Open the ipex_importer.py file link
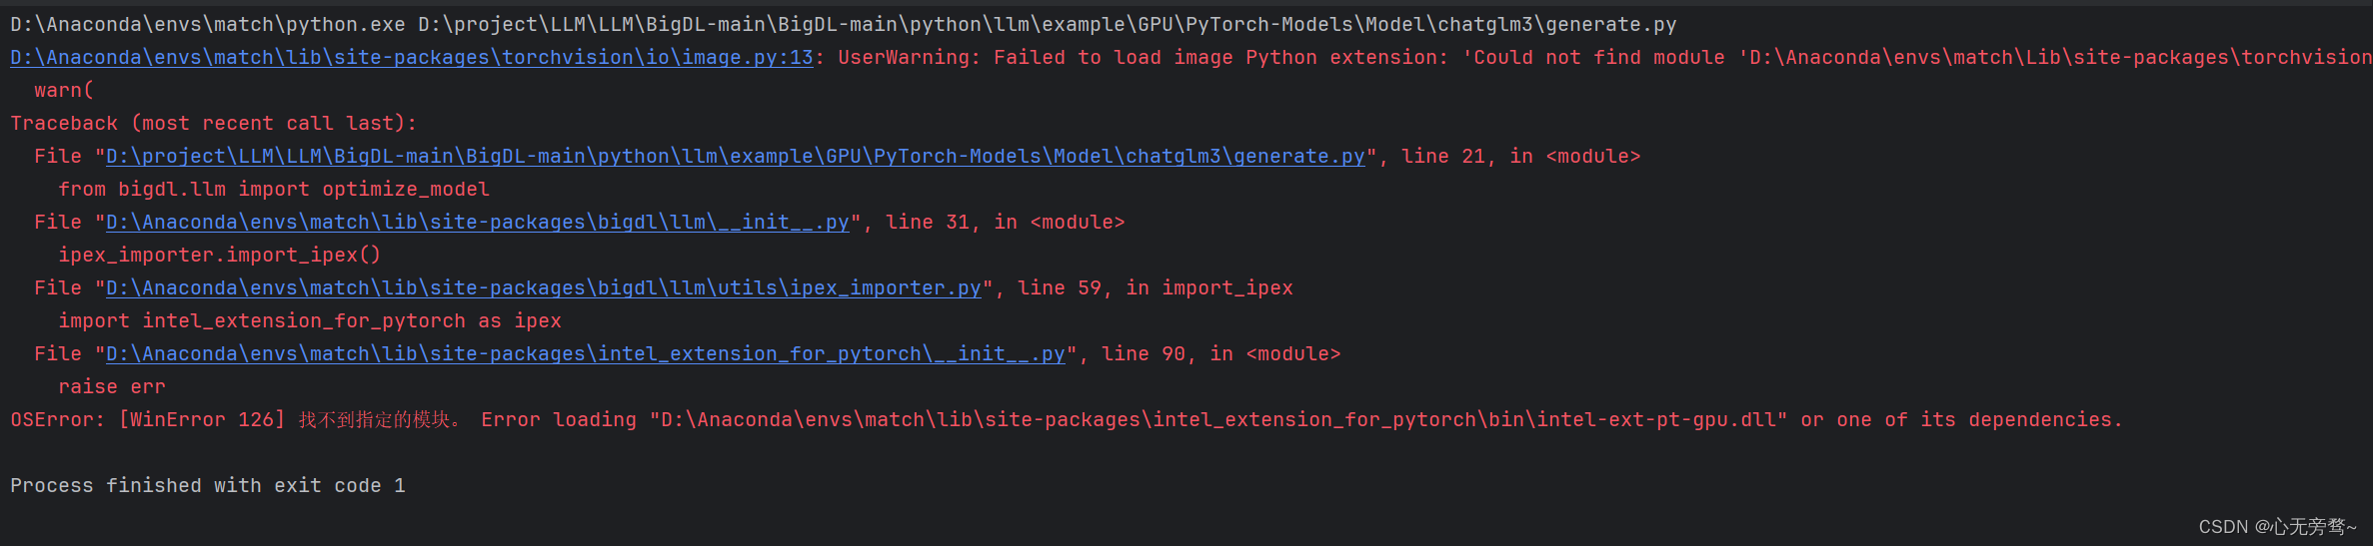This screenshot has height=546, width=2373. (543, 287)
